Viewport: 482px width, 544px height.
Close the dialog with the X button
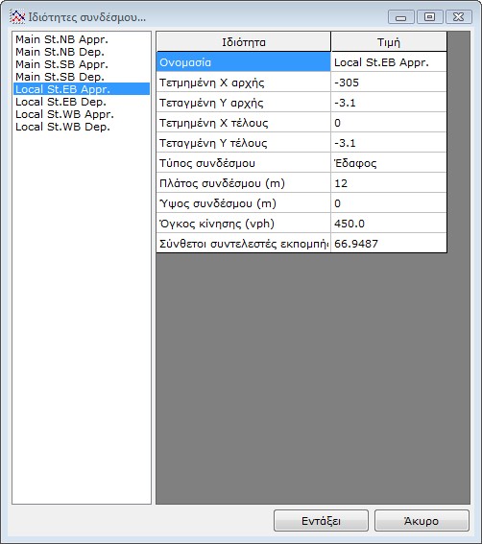point(458,17)
